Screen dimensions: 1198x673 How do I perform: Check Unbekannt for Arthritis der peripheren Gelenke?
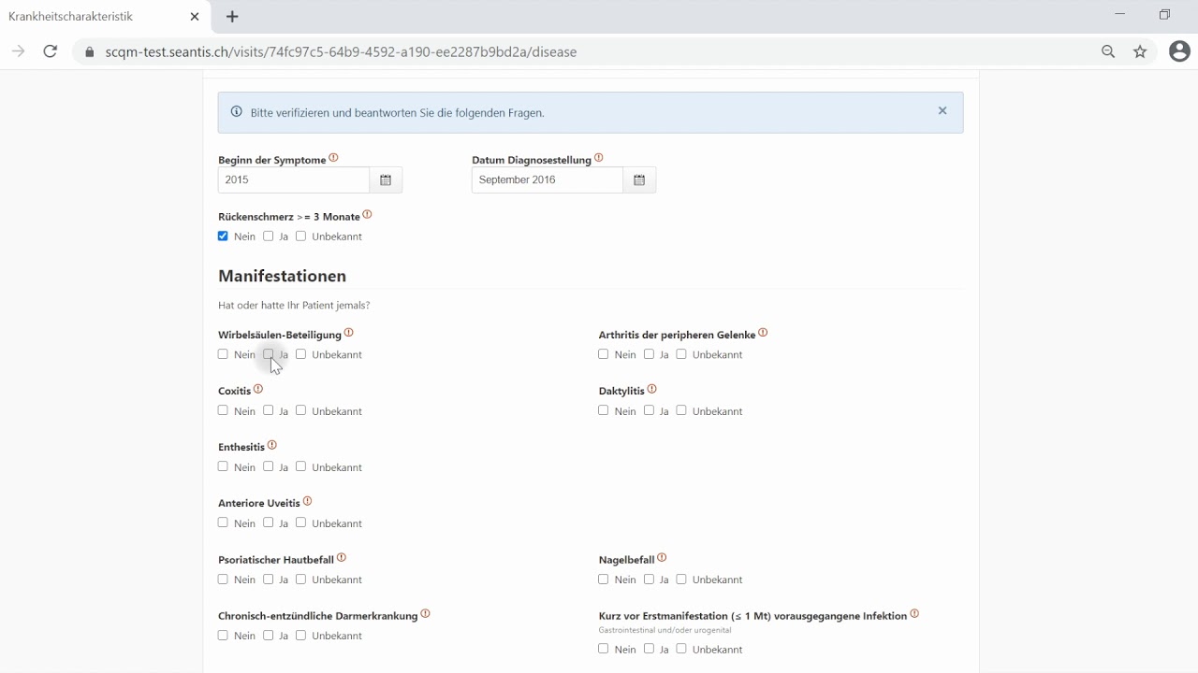pyautogui.click(x=682, y=353)
